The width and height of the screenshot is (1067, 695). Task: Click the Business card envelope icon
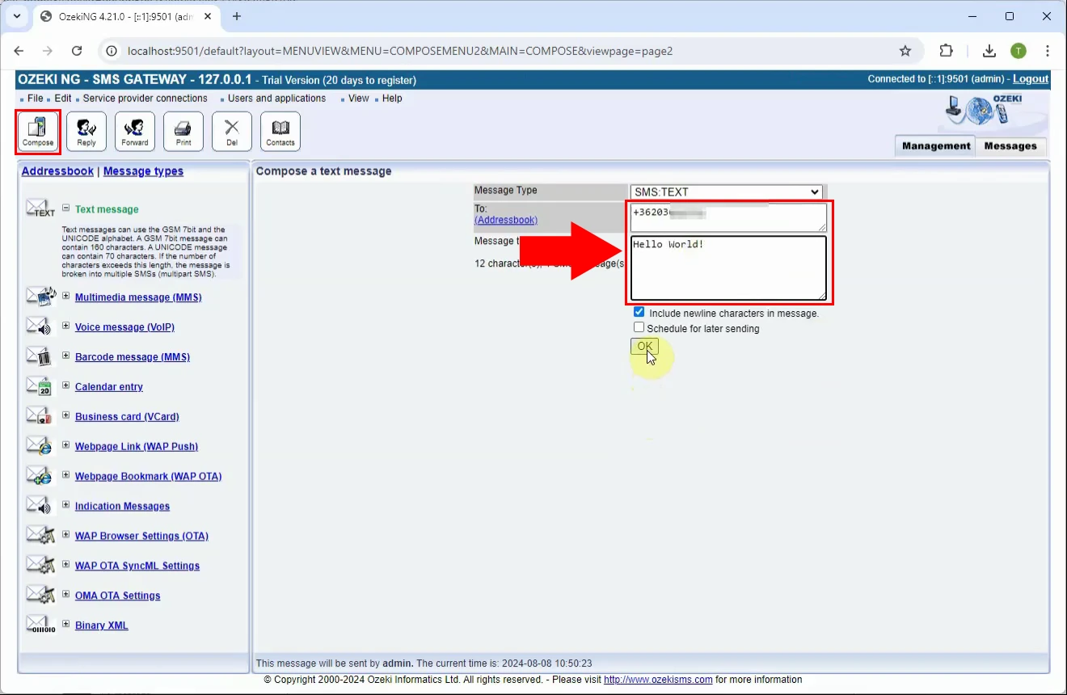click(x=39, y=416)
